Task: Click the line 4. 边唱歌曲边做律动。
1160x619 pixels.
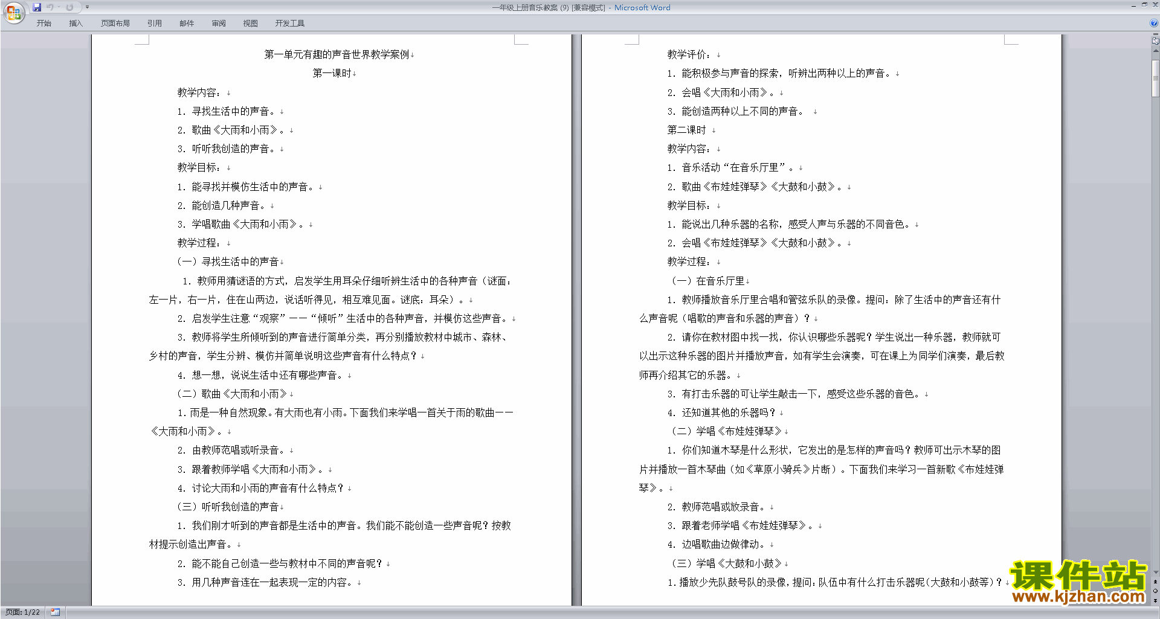Action: (x=717, y=544)
